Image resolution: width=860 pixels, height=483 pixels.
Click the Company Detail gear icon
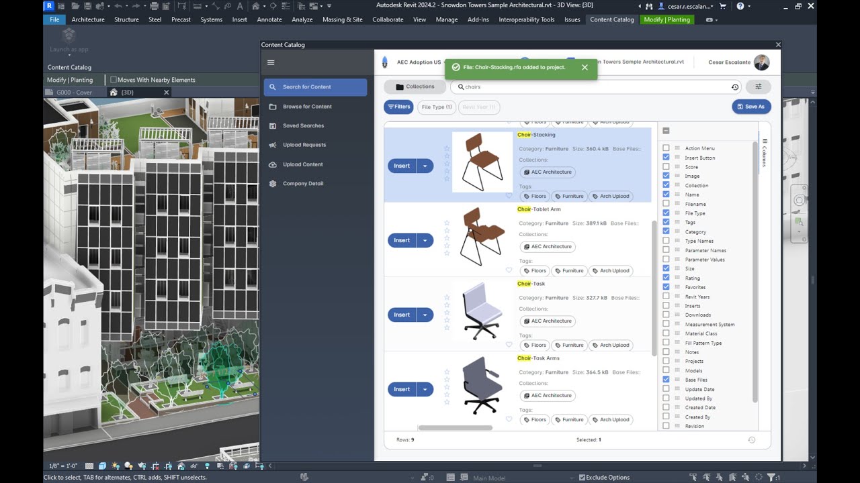273,183
